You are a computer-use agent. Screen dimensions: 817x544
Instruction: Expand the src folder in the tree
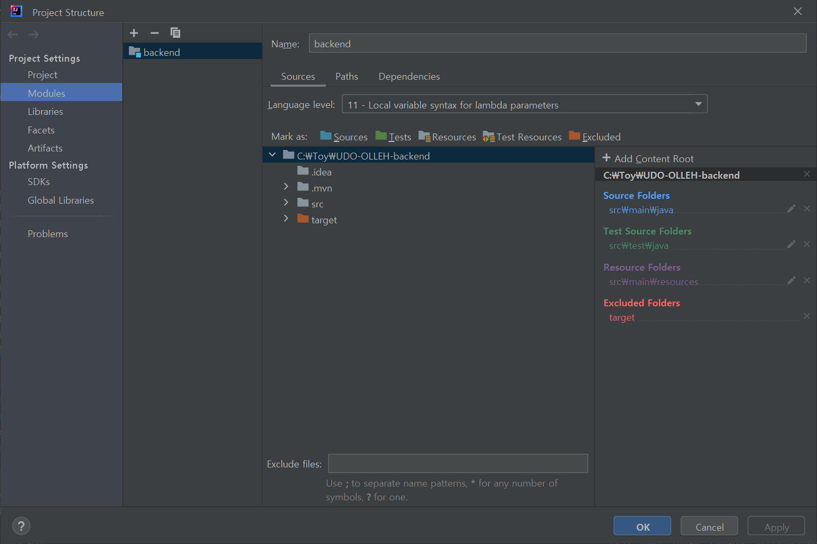click(286, 203)
